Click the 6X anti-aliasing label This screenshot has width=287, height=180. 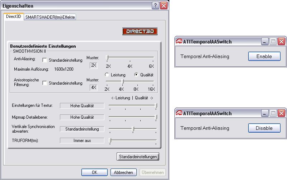click(151, 66)
